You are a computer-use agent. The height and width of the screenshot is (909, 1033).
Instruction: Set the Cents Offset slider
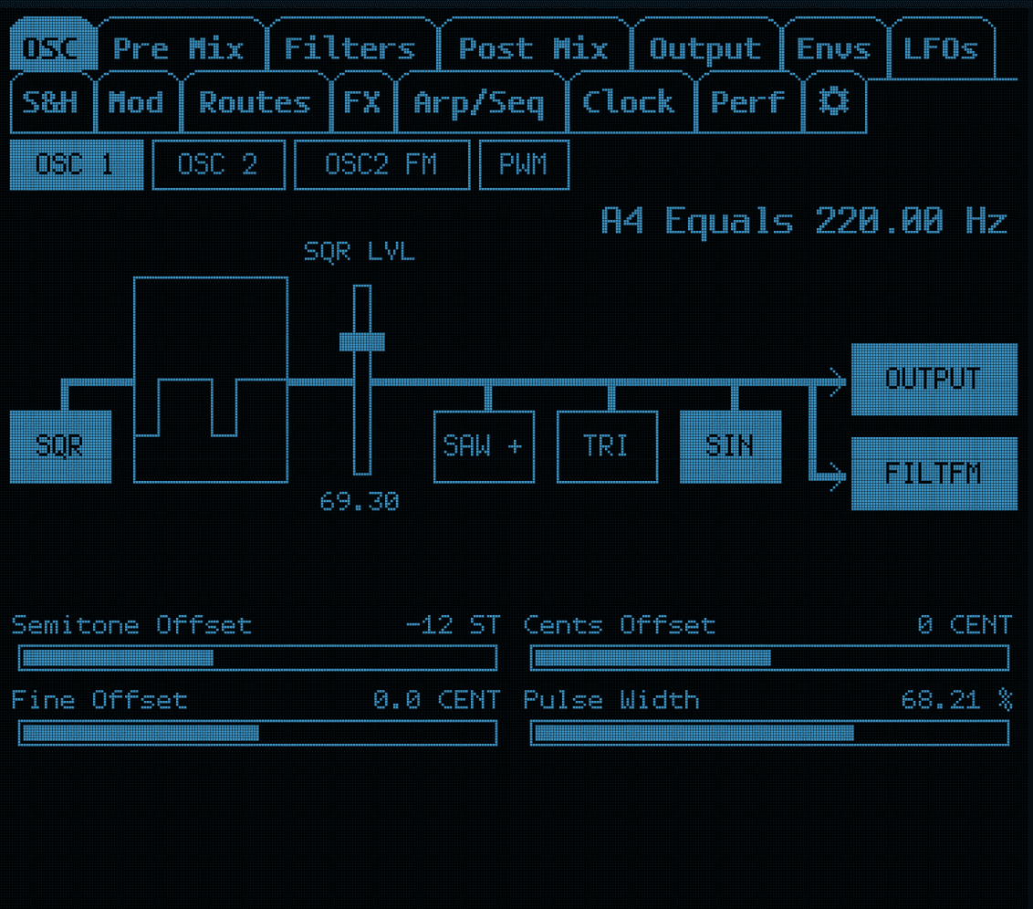769,658
